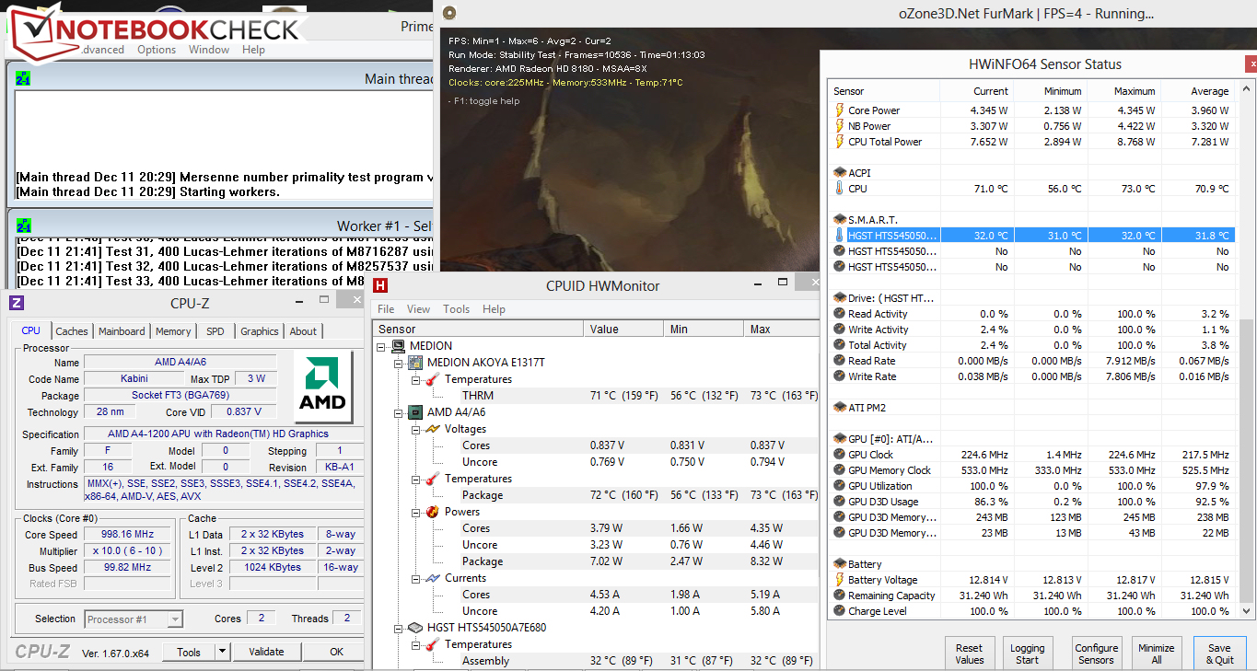Screen dimensions: 1257x671
Task: Open the About tab in CPU-Z
Action: point(303,331)
